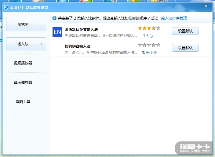Click the 7.5 分 score
Screen dimensions: 215x157
click(x=148, y=36)
